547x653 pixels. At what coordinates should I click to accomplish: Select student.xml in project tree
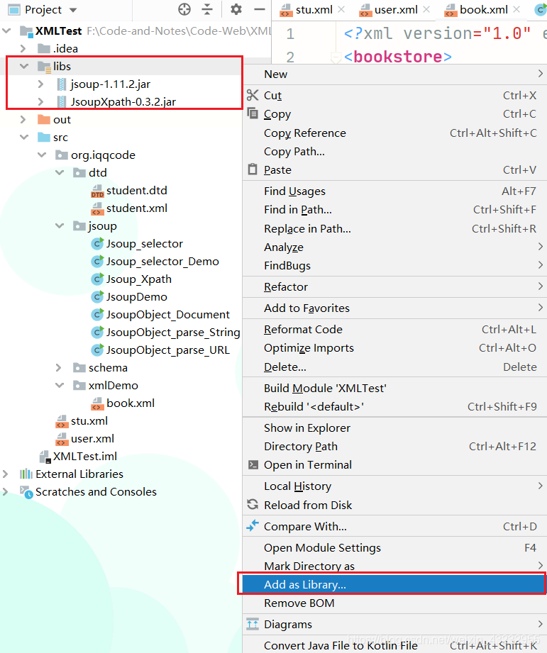coord(137,208)
